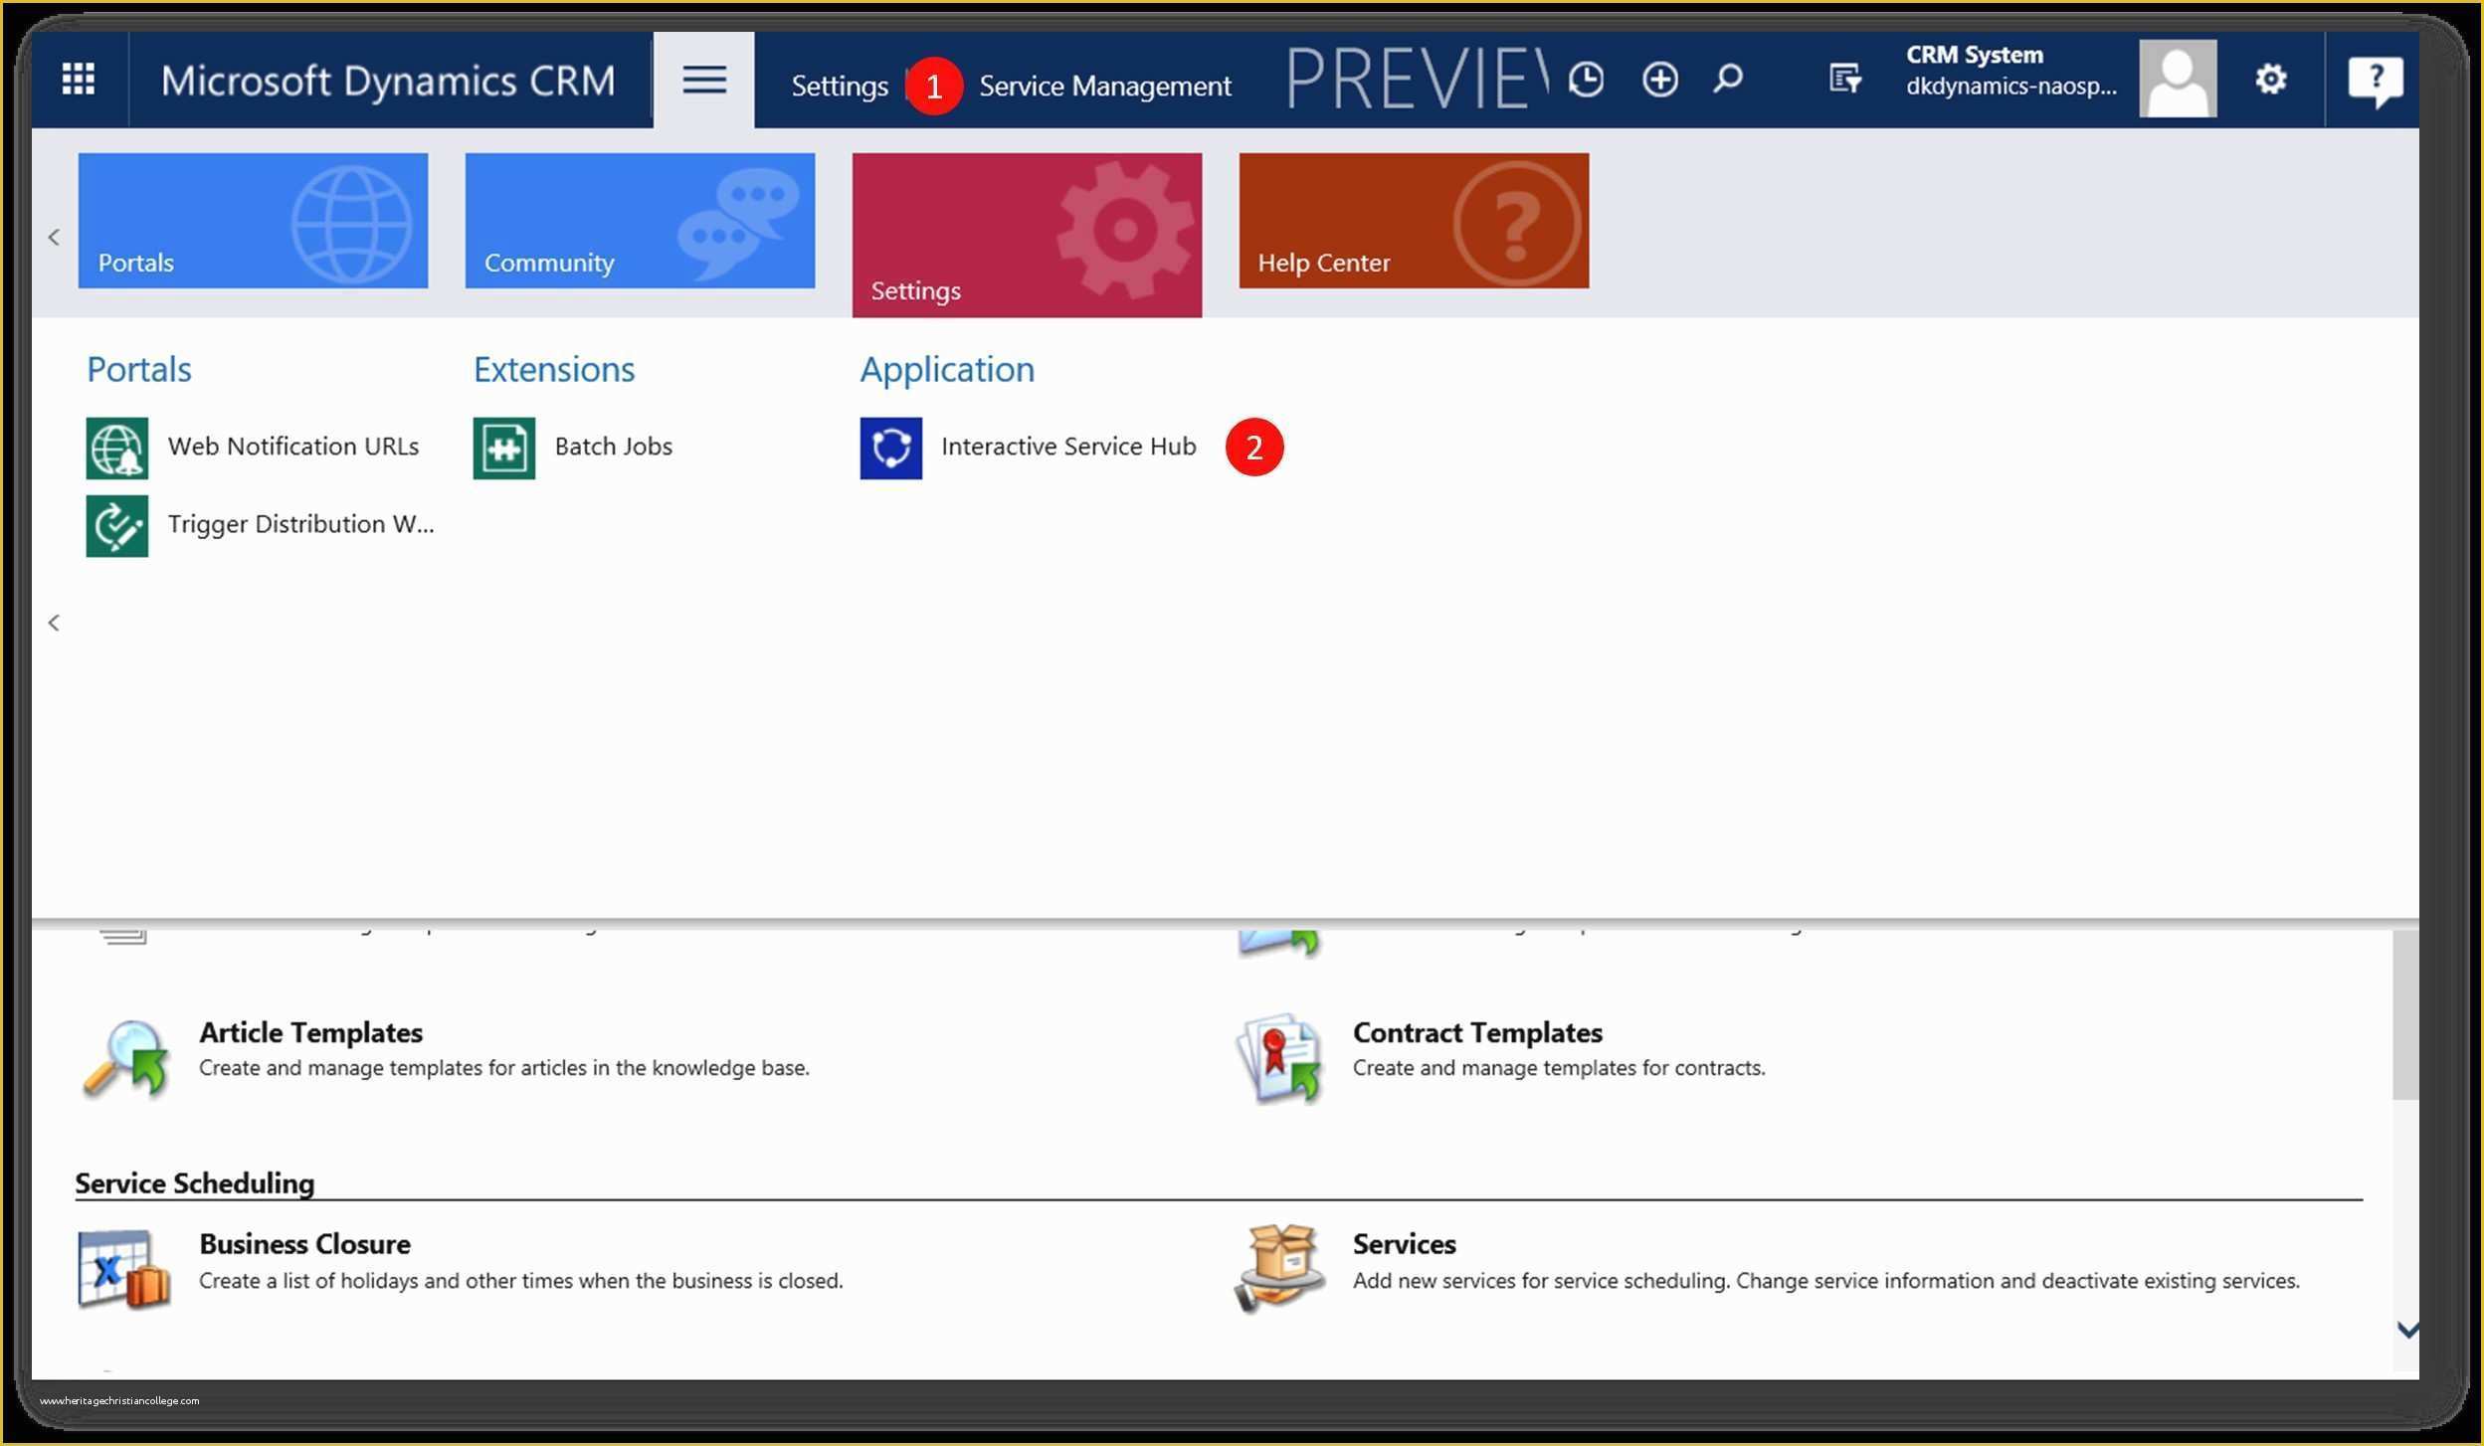
Task: Toggle the hamburger navigation menu
Action: coord(704,80)
